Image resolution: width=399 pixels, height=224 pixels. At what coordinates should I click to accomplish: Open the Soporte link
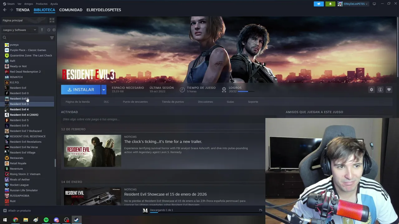[x=253, y=102]
